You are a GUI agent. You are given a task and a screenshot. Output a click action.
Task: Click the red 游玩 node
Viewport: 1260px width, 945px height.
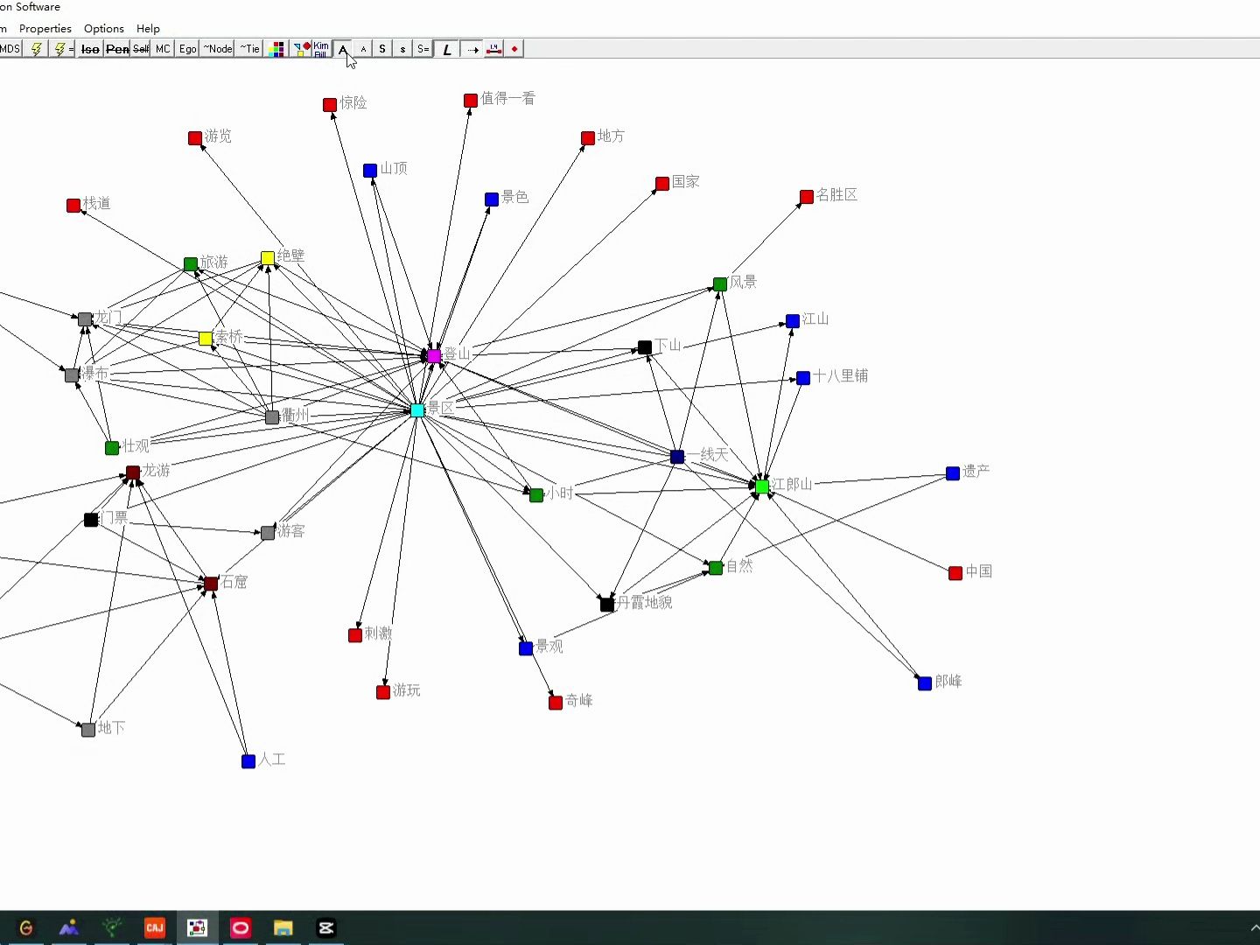tap(383, 692)
